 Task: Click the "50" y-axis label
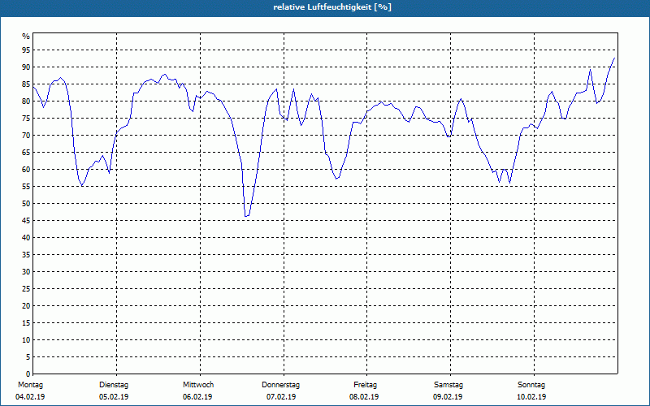click(x=26, y=204)
